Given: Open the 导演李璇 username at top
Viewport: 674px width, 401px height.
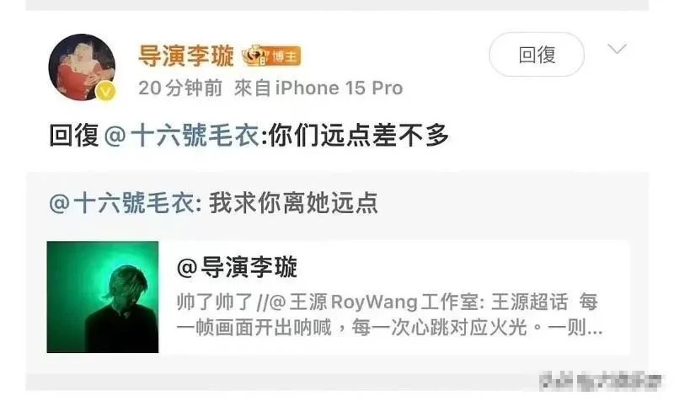Looking at the screenshot, I should [186, 56].
